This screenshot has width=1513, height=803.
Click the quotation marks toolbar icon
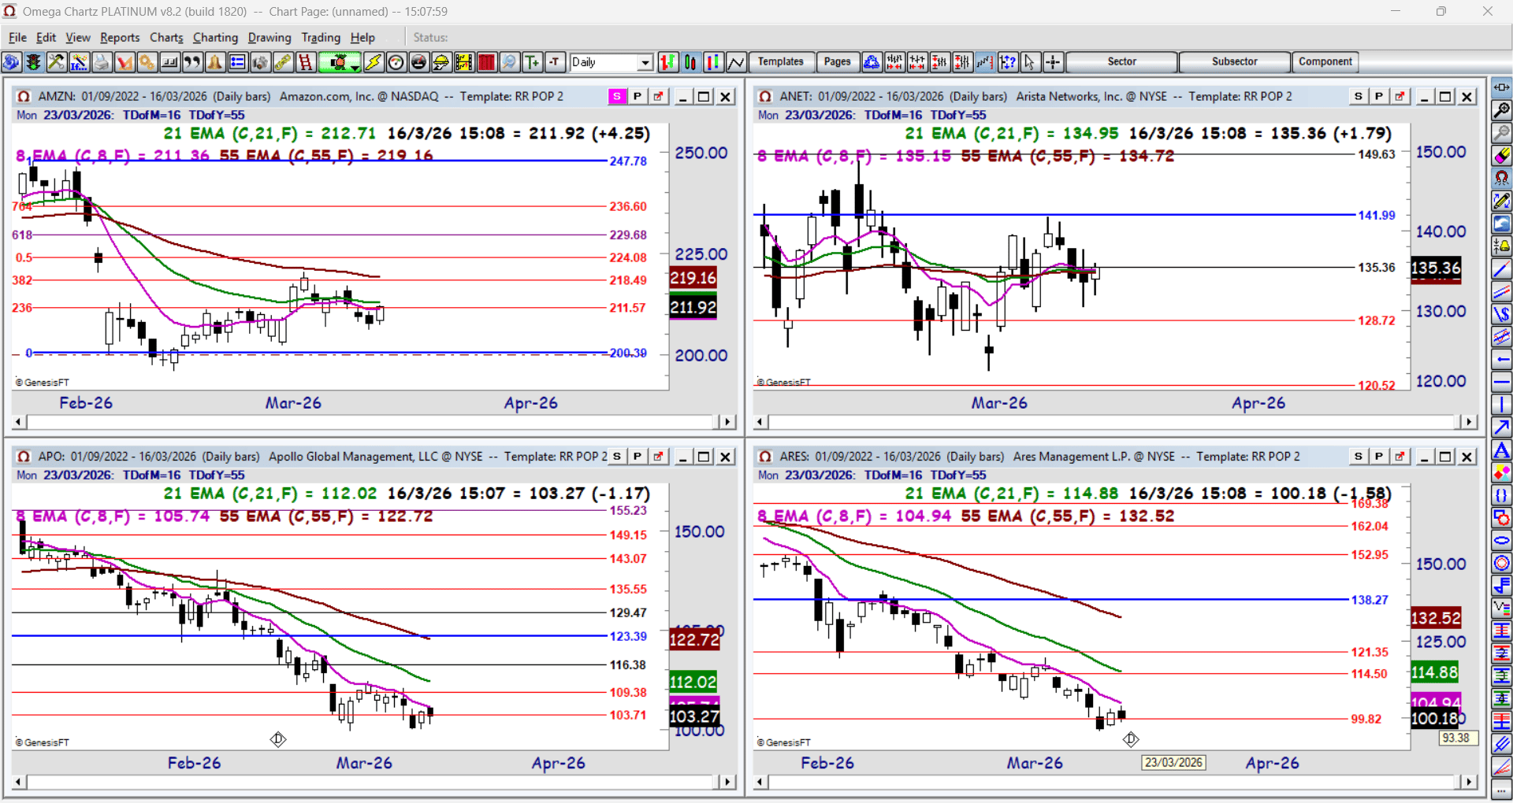[192, 62]
